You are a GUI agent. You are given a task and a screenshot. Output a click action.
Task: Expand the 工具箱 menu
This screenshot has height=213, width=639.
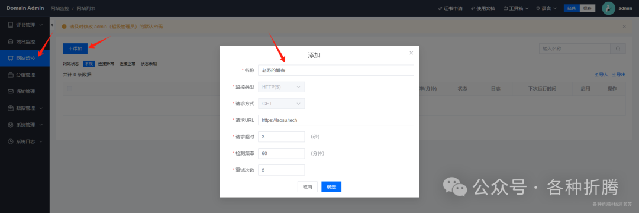click(x=516, y=8)
